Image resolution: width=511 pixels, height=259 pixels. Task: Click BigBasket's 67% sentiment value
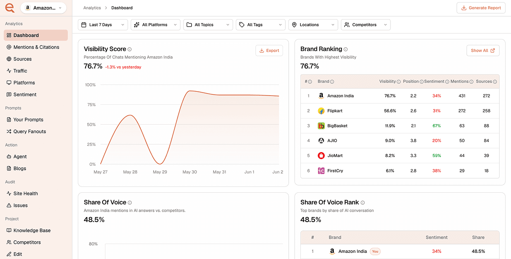click(x=437, y=126)
